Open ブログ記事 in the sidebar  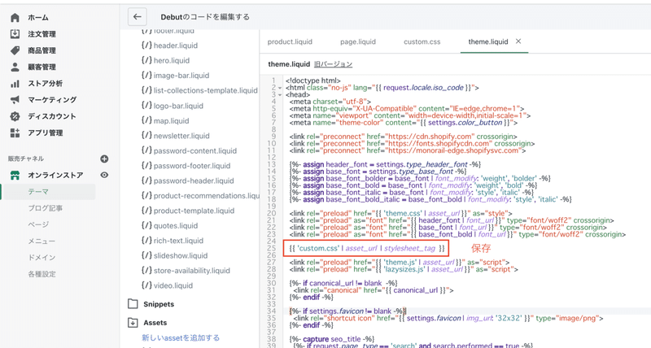pyautogui.click(x=46, y=208)
